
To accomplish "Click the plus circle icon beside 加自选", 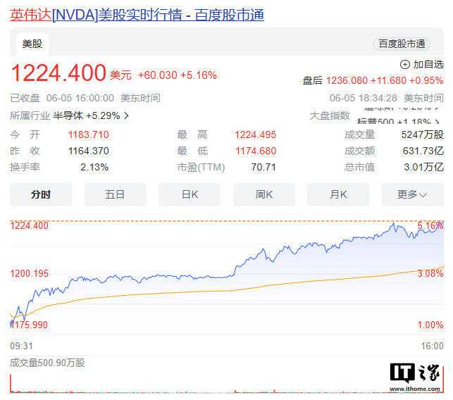I will click(404, 64).
